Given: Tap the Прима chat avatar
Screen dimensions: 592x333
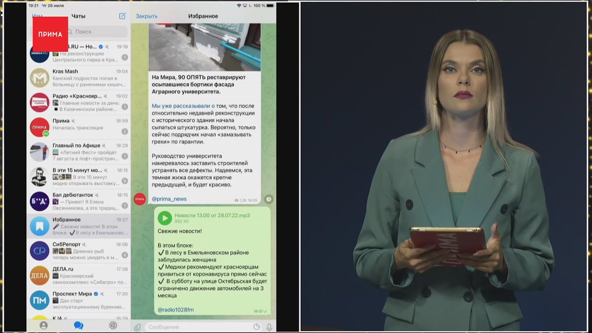Looking at the screenshot, I should [x=39, y=127].
